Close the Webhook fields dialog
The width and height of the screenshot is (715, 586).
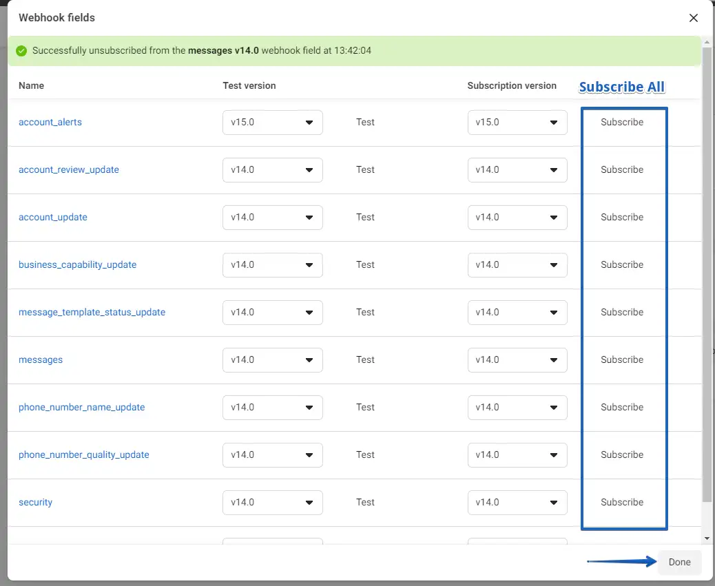tap(694, 18)
